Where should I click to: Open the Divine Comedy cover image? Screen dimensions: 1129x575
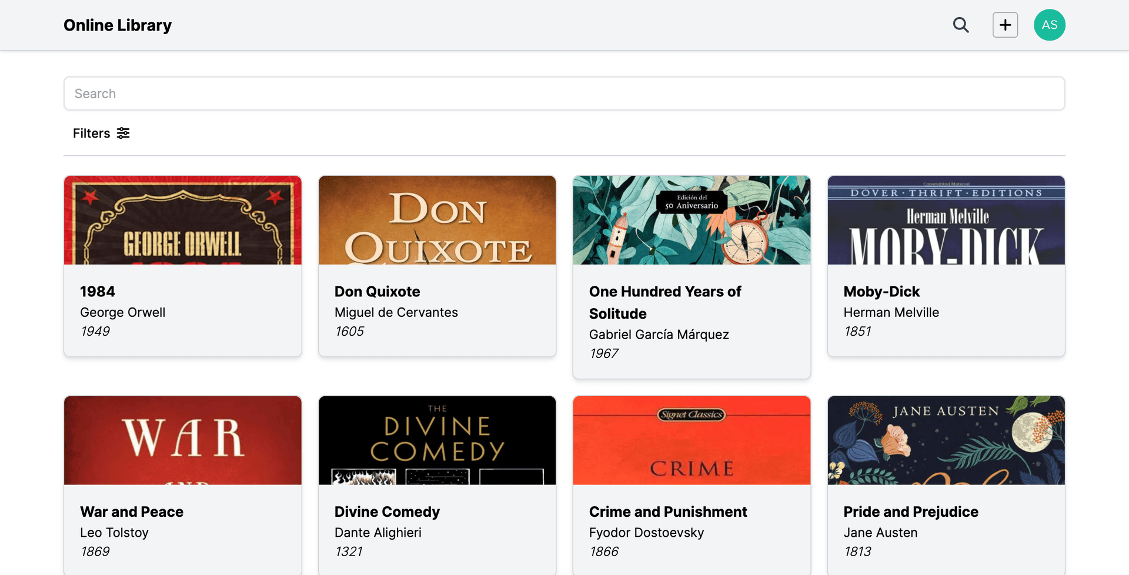coord(437,440)
